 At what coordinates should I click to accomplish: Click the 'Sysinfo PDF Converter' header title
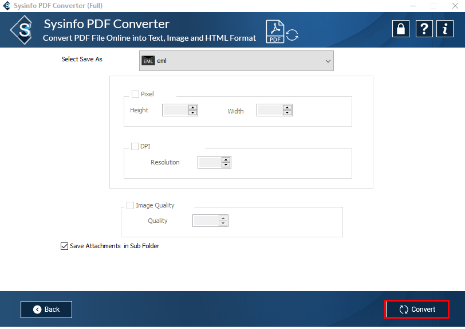(107, 24)
